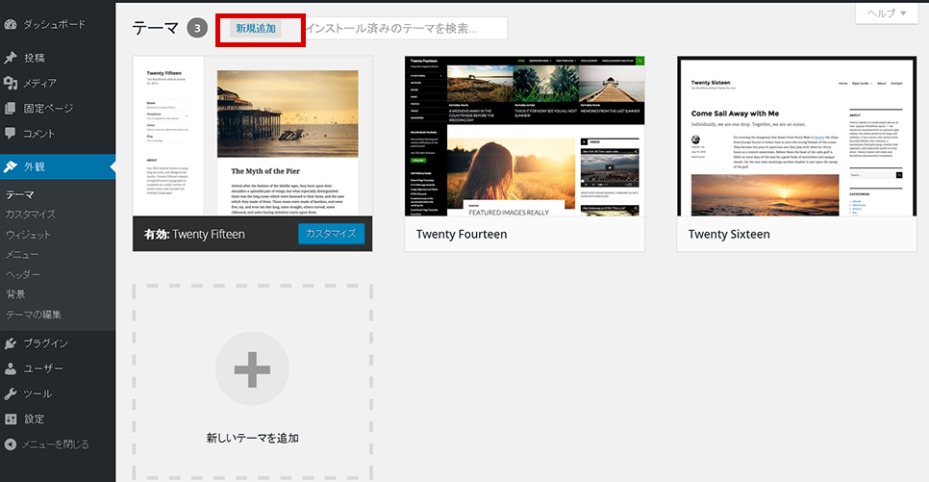Click the theme search input field

point(404,29)
